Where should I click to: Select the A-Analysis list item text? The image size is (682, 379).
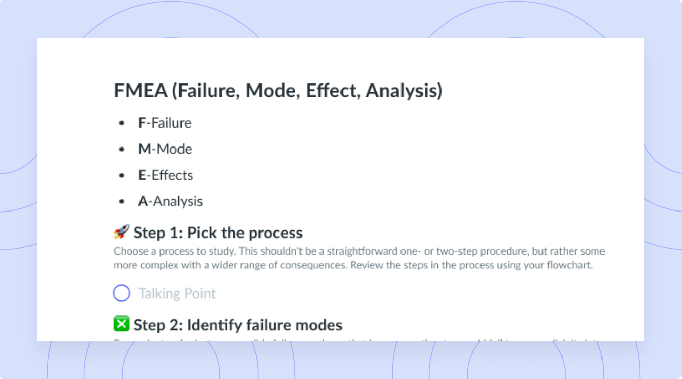pos(170,201)
